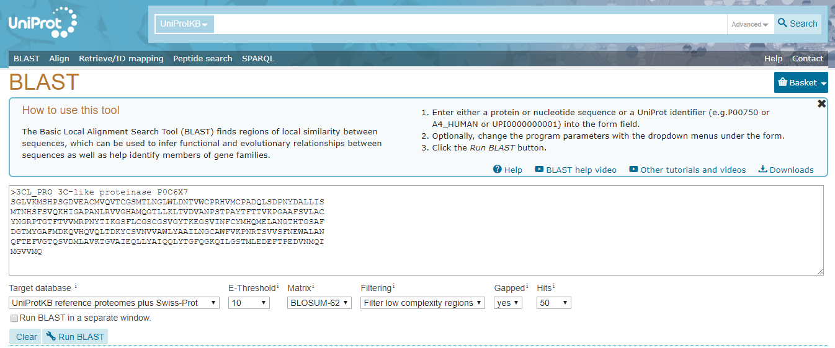Open the Advanced search dropdown
The height and width of the screenshot is (348, 835).
coord(750,24)
